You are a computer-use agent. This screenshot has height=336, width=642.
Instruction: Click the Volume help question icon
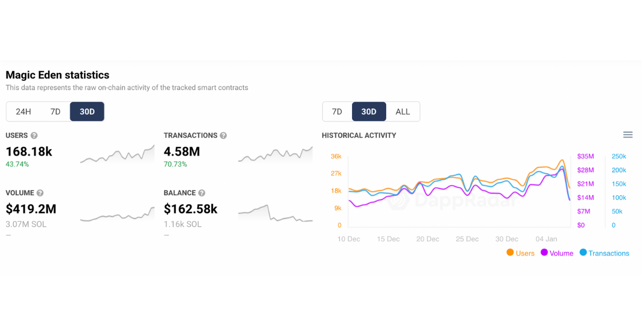tap(40, 193)
